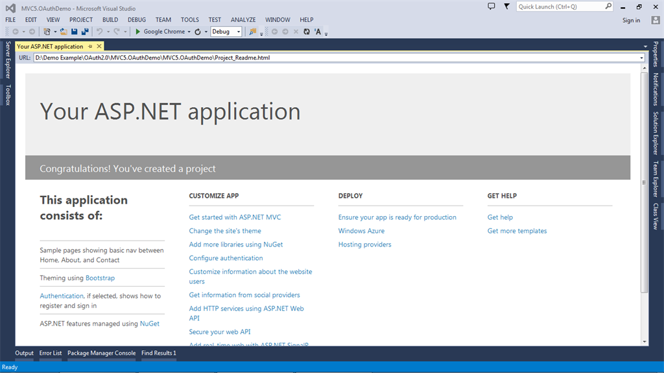Screen dimensions: 664x373
Task: Expand the URL address bar dropdown
Action: point(641,58)
